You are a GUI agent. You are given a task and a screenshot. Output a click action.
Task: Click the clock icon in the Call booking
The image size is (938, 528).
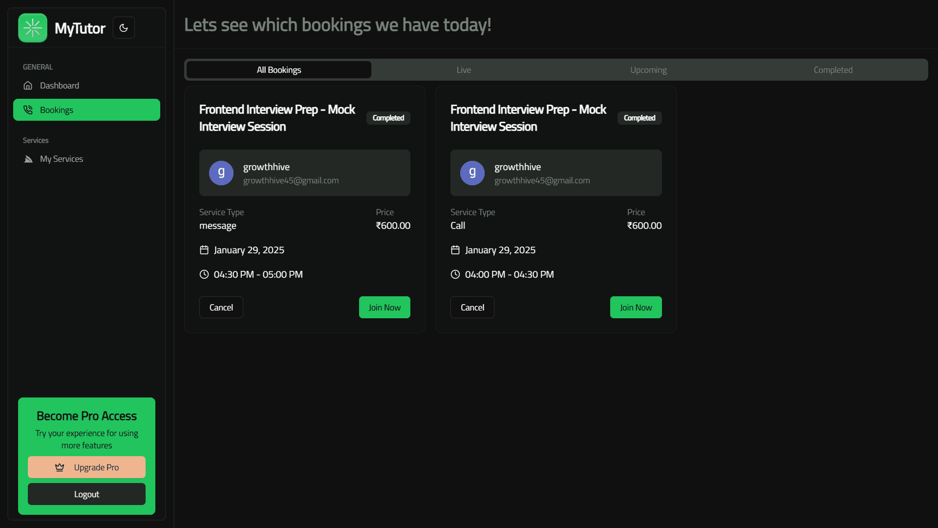455,274
